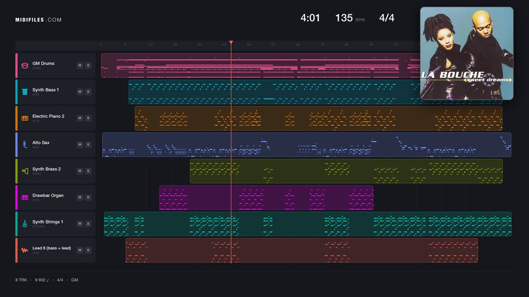The image size is (529, 297).
Task: Select the Synth Bass 1 track name
Action: pyautogui.click(x=46, y=90)
